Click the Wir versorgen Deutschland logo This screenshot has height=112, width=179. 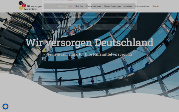30,5
